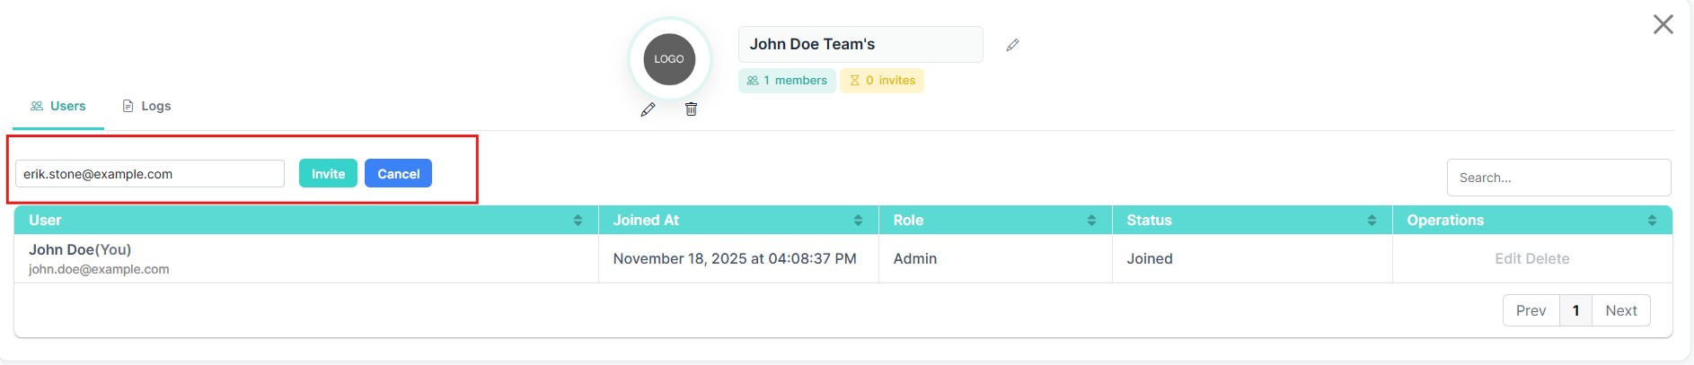Click the delete logo trash icon
Viewport: 1694px width, 365px height.
point(691,109)
